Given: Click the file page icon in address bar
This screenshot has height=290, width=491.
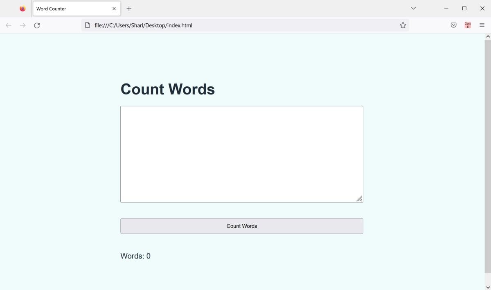Looking at the screenshot, I should pos(87,25).
